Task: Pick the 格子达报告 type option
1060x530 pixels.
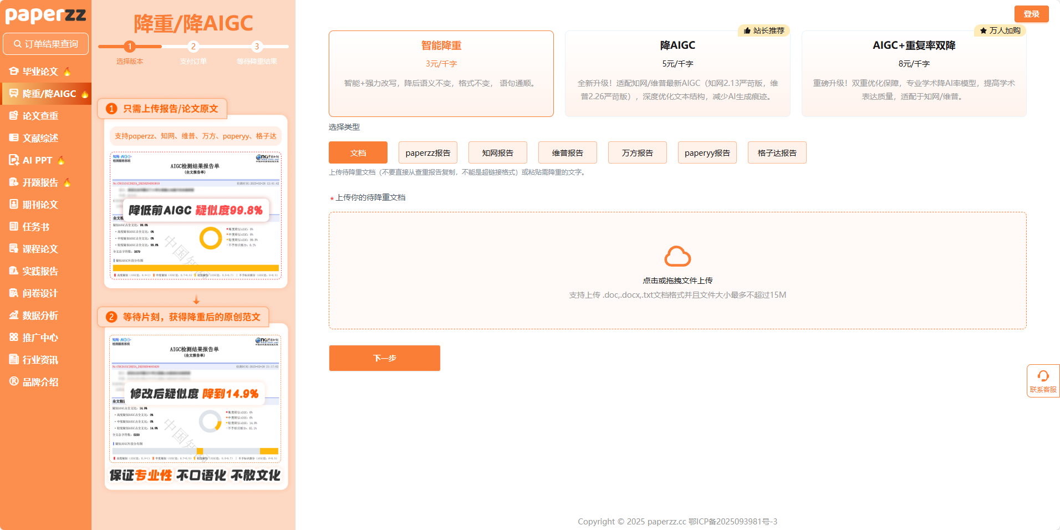Action: click(x=777, y=153)
